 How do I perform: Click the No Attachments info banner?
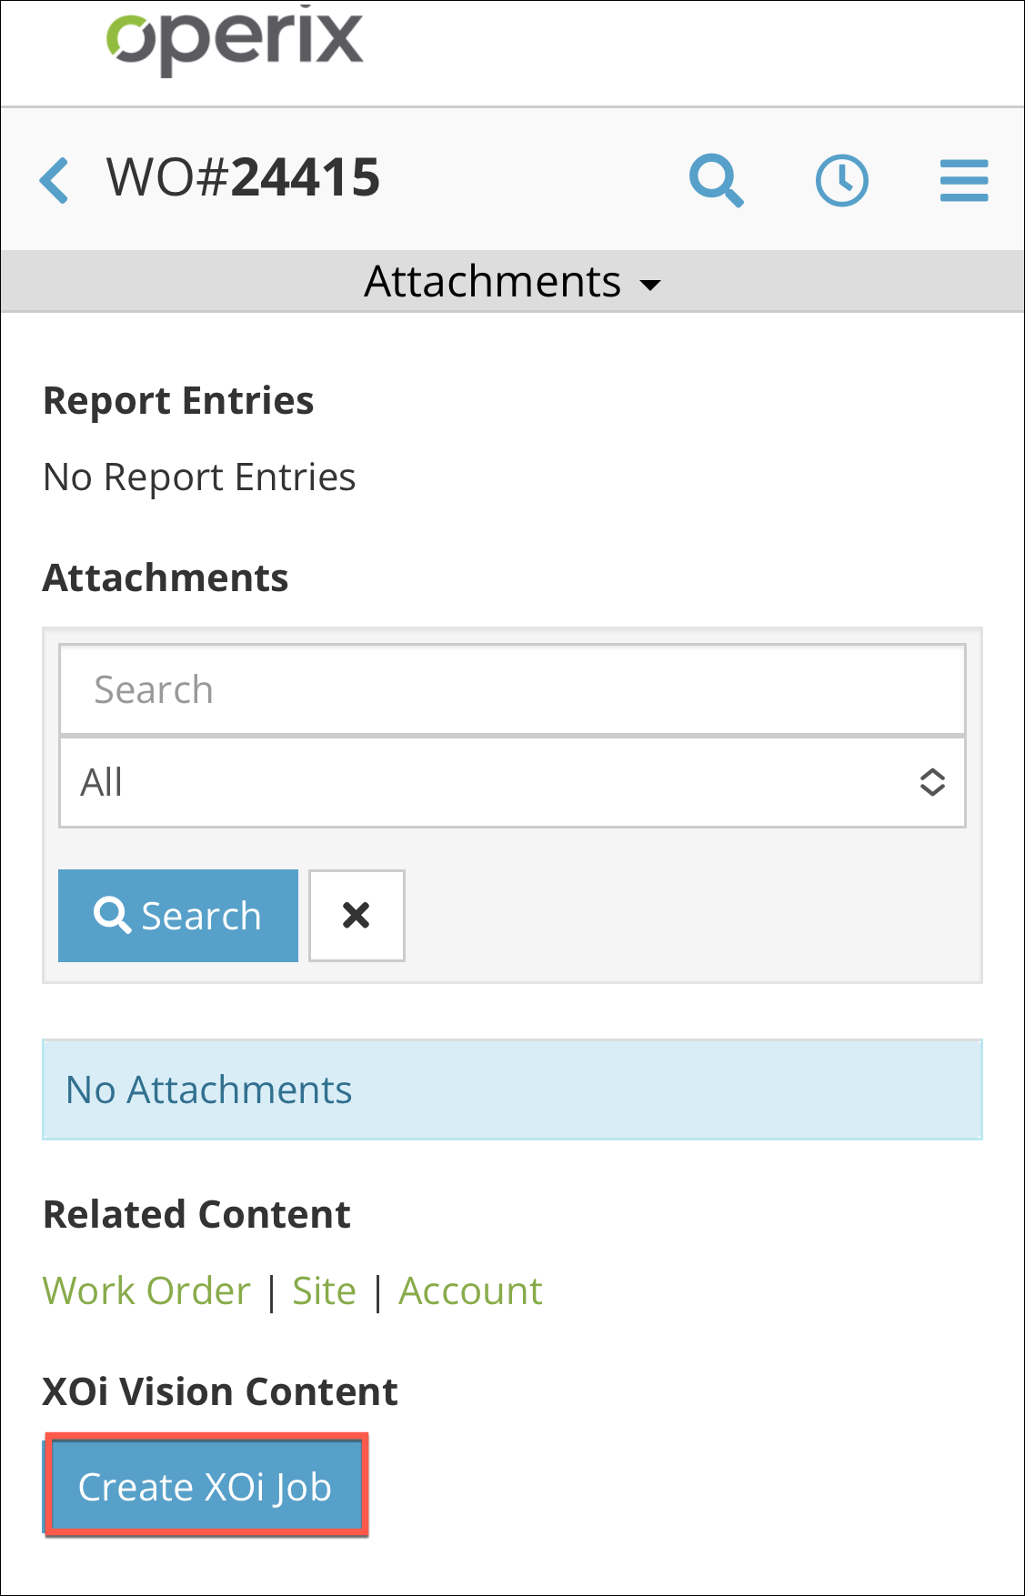[x=512, y=1089]
